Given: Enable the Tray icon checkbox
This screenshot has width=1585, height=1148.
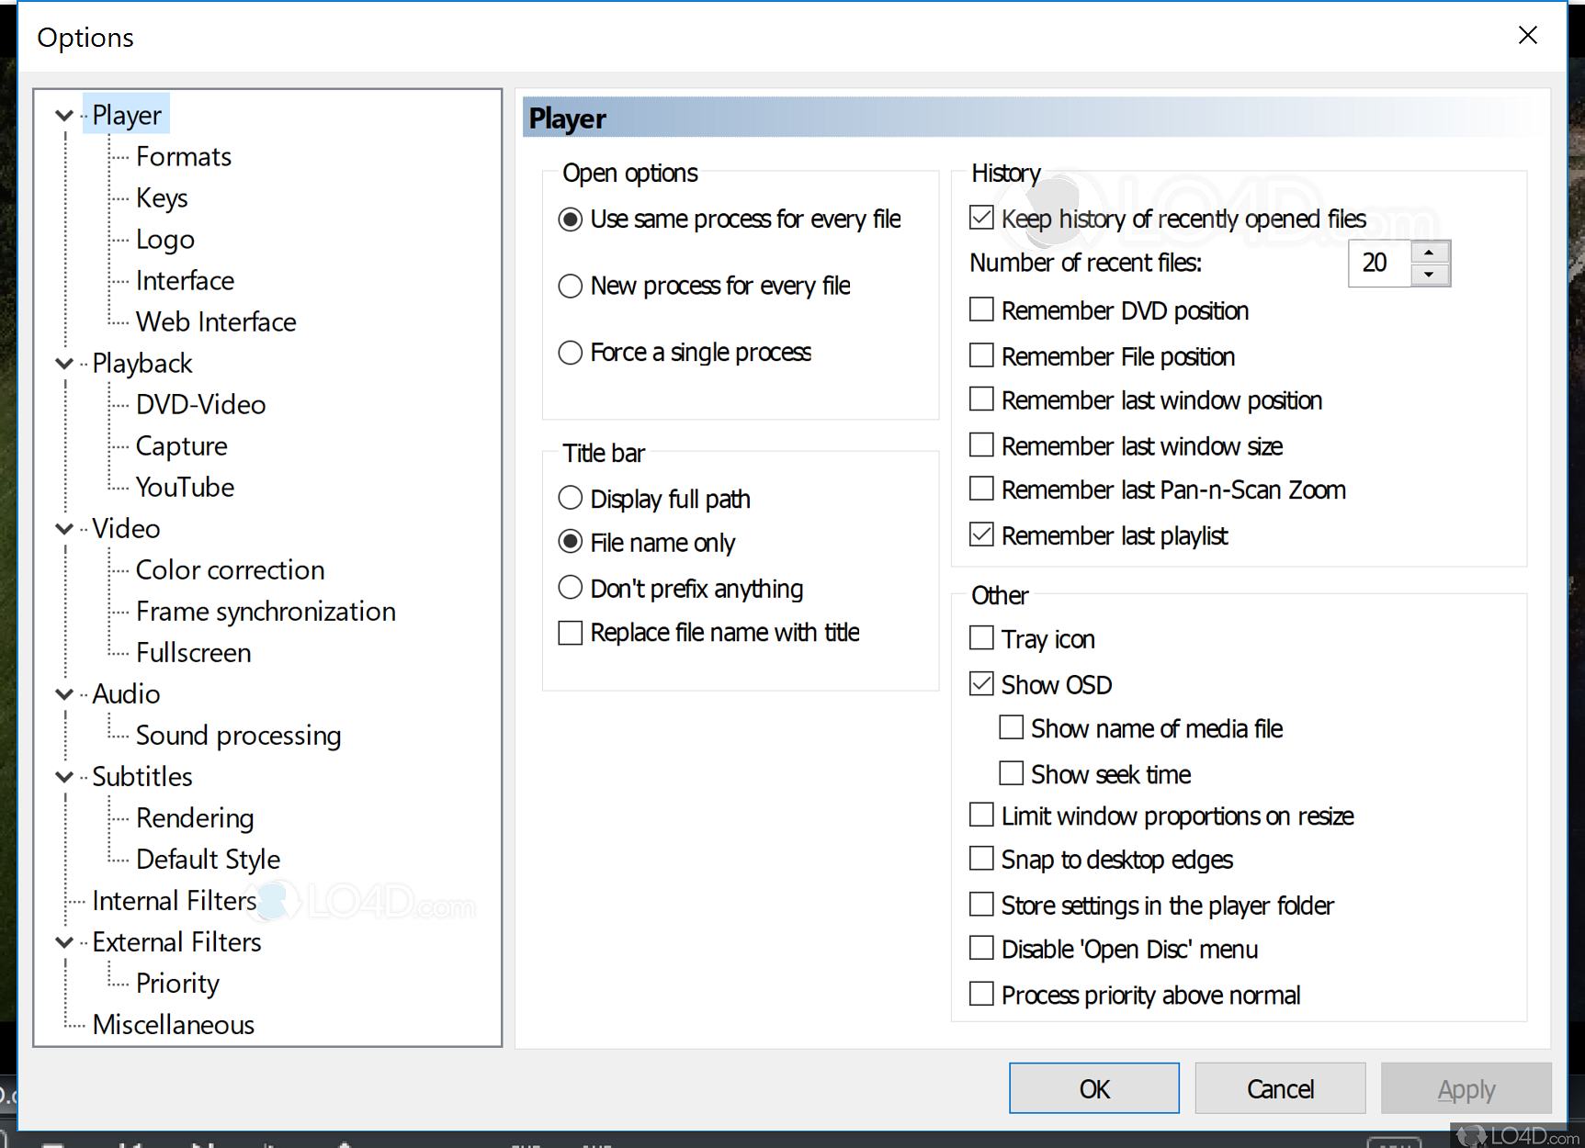Looking at the screenshot, I should (981, 638).
